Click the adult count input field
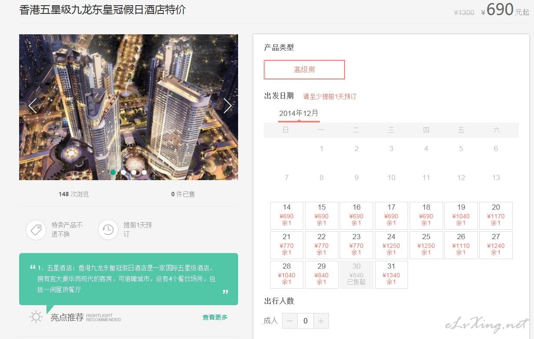534x339 pixels. (305, 321)
